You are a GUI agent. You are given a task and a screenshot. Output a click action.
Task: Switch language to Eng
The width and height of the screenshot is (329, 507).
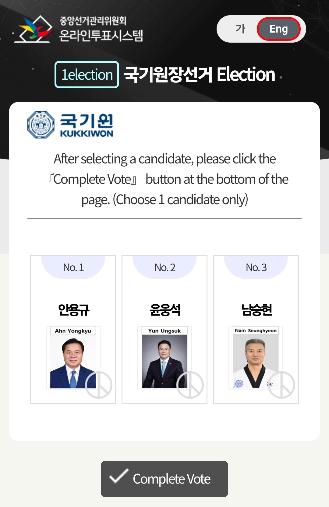[278, 29]
